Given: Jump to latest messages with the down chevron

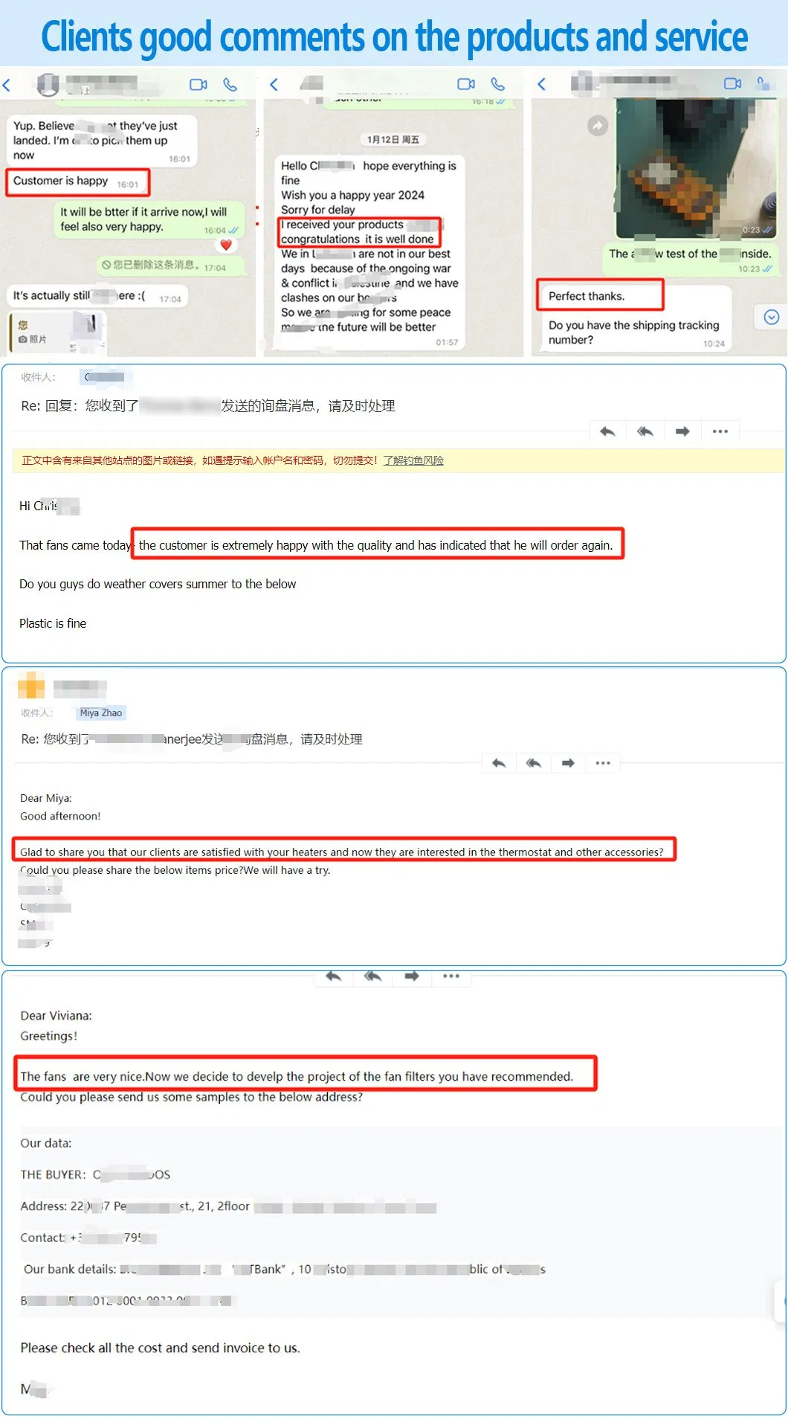Looking at the screenshot, I should 771,318.
